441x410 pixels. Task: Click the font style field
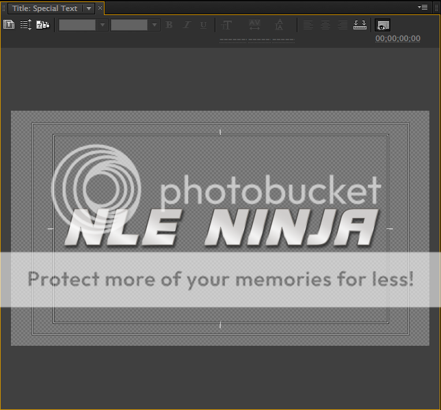click(129, 25)
